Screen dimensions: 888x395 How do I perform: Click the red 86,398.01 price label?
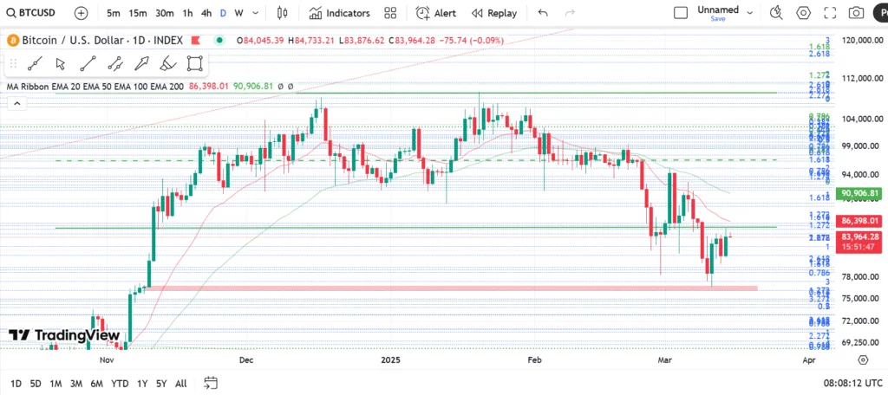(x=859, y=221)
